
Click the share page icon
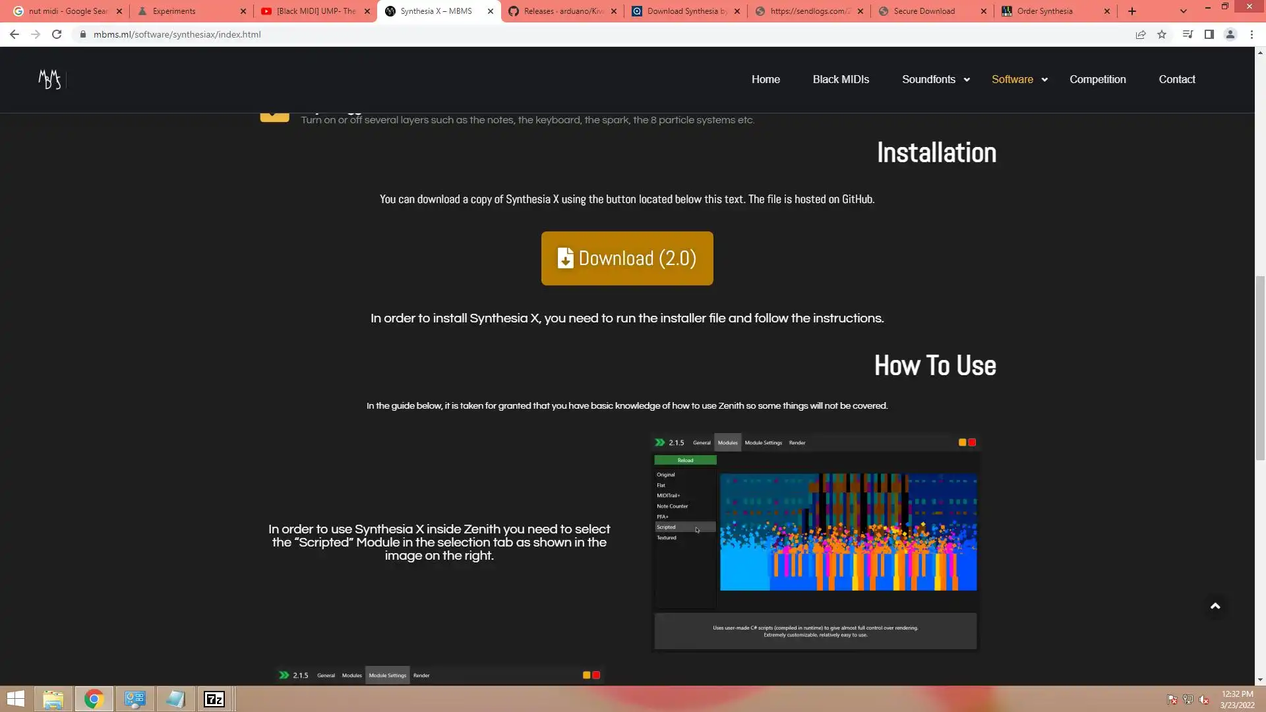(x=1141, y=34)
